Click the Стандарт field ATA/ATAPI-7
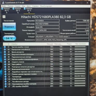96x96 pixels. click(62, 37)
